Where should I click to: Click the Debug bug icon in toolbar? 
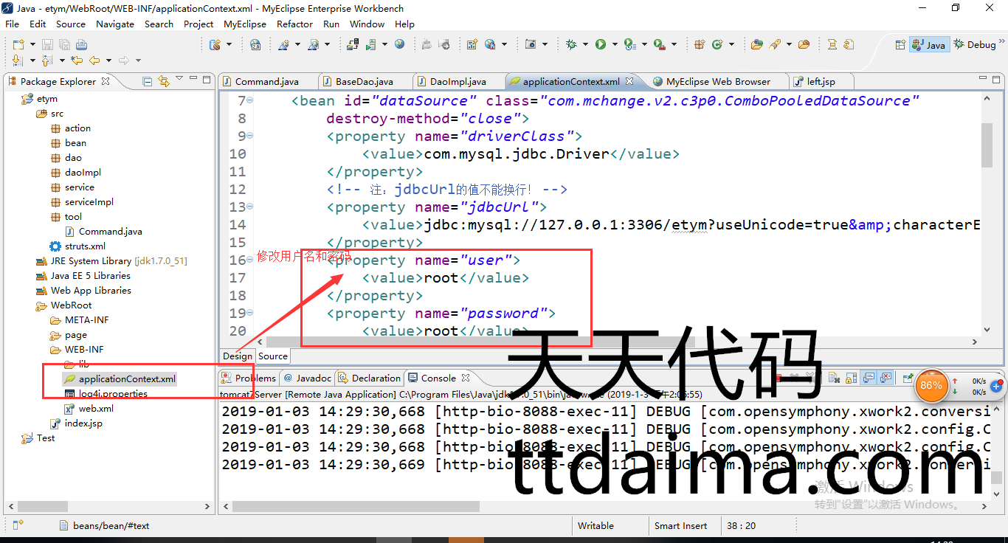coord(571,45)
